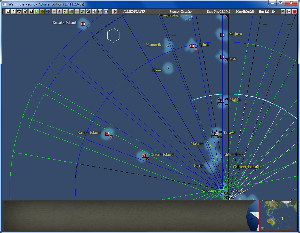The width and height of the screenshot is (300, 233).
Task: Click the 'C' icon in the top bar
Action: (289, 12)
